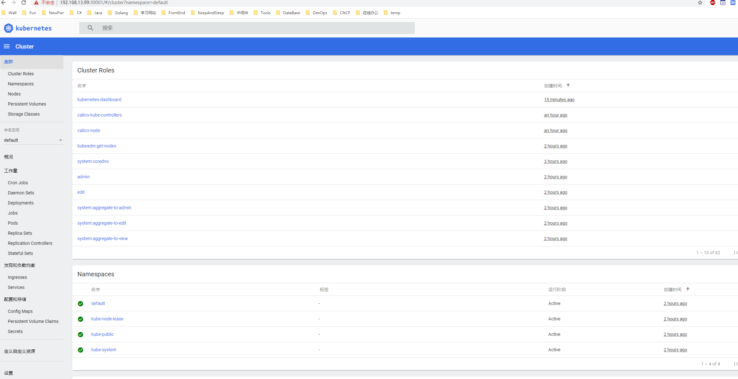The image size is (738, 379).
Task: Open the default namespace dropdown
Action: point(33,140)
